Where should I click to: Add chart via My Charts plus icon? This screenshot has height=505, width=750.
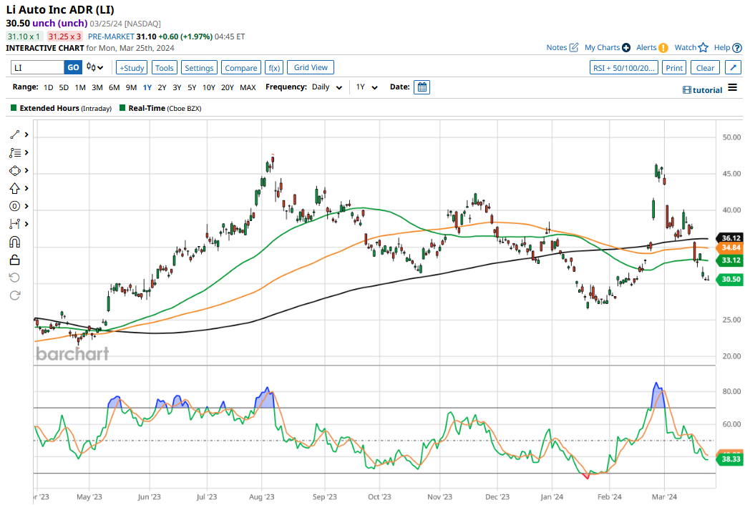(626, 48)
